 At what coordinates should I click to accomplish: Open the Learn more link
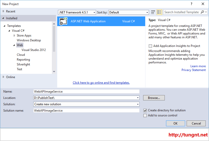click(198, 66)
